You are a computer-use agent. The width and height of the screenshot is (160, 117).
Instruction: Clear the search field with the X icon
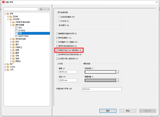(41, 9)
